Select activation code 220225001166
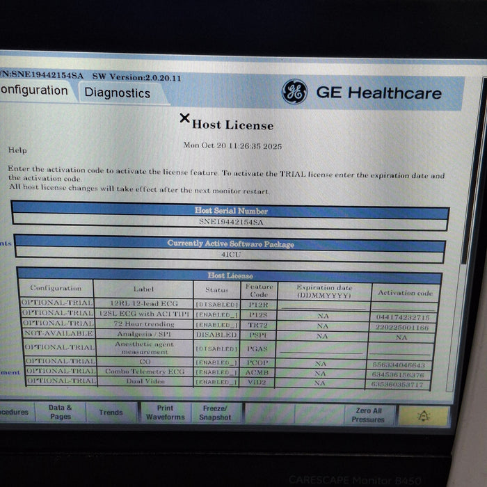 point(401,328)
